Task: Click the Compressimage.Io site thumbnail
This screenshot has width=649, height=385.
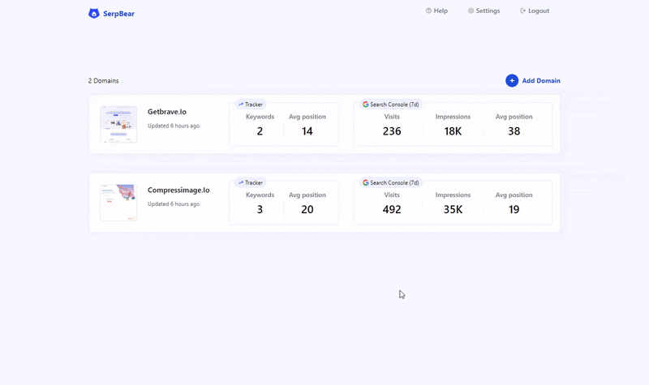Action: (x=118, y=202)
